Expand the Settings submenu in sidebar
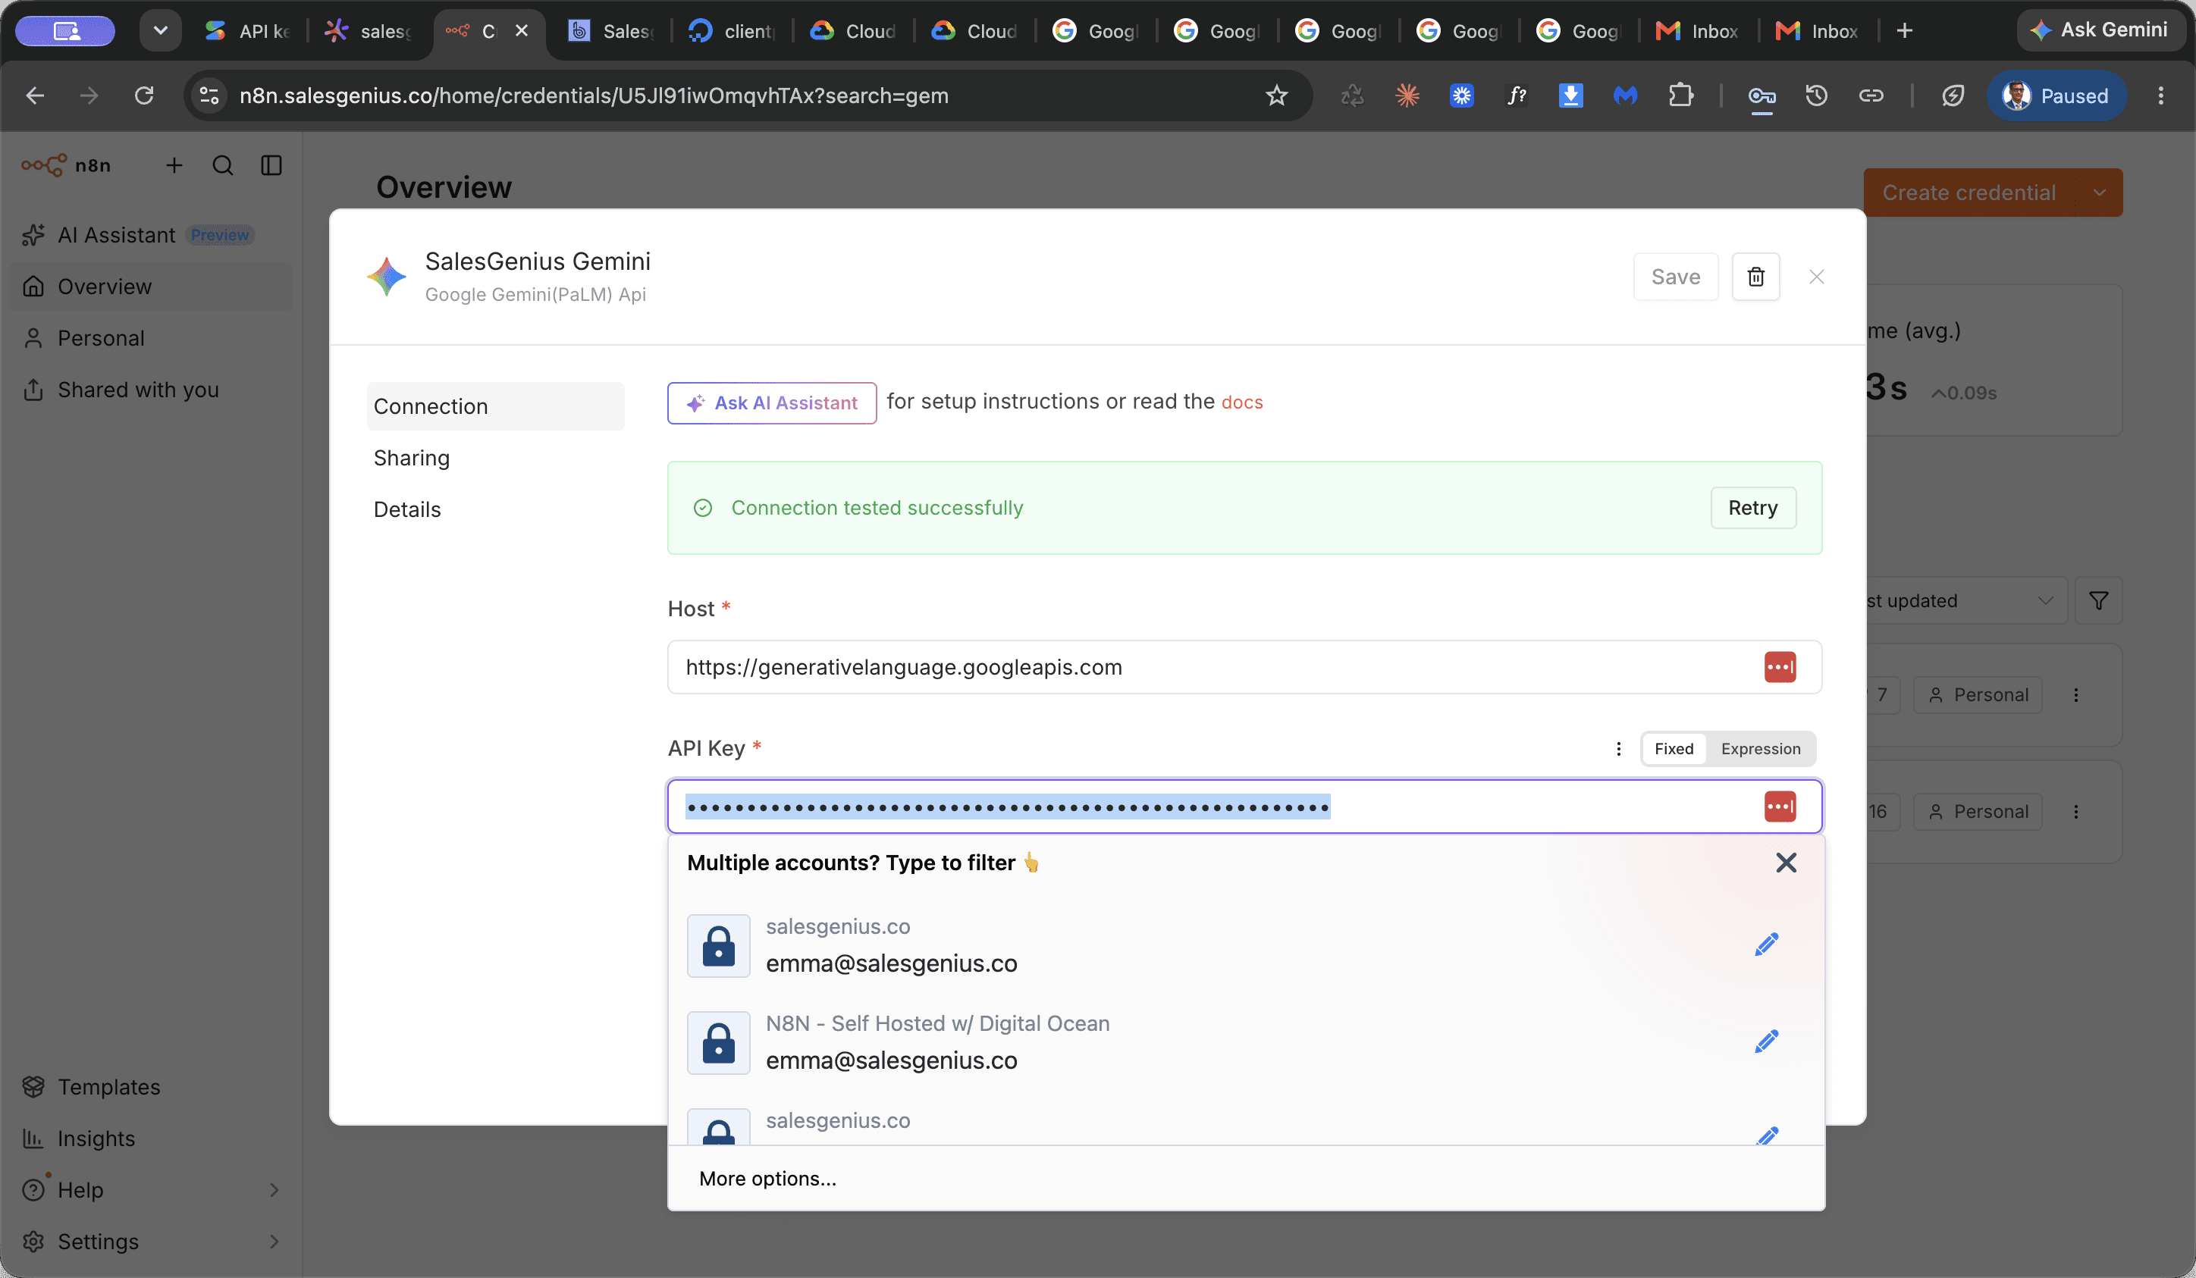 (274, 1242)
